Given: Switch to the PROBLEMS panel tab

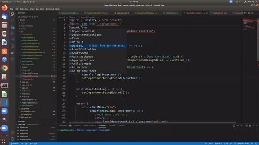Looking at the screenshot, I should click(x=65, y=126).
